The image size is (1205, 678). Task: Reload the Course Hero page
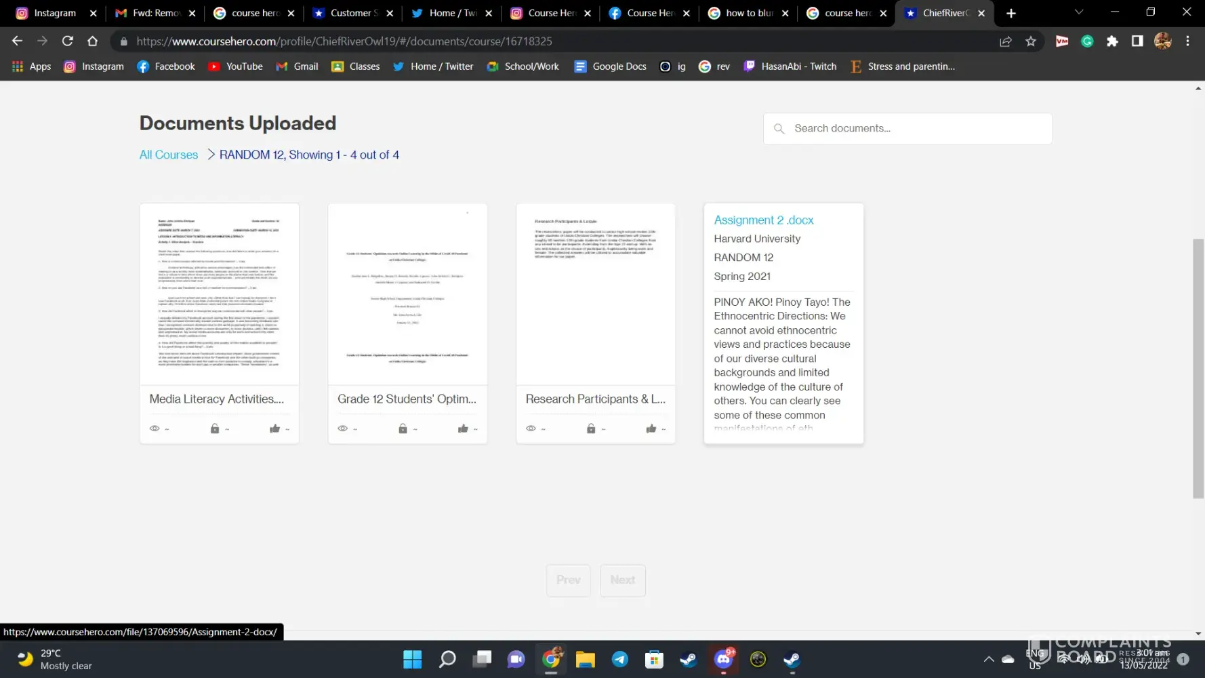tap(67, 41)
